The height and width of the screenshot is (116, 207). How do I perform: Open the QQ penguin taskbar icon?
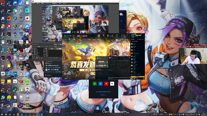click(14, 114)
